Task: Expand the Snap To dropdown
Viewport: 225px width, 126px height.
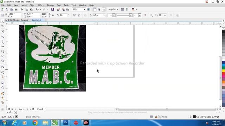Action: pyautogui.click(x=117, y=9)
